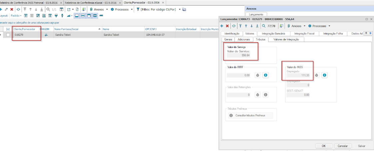Open Anexos dropdown arrow in Lançamento window
The image size is (374, 151).
tap(304, 26)
